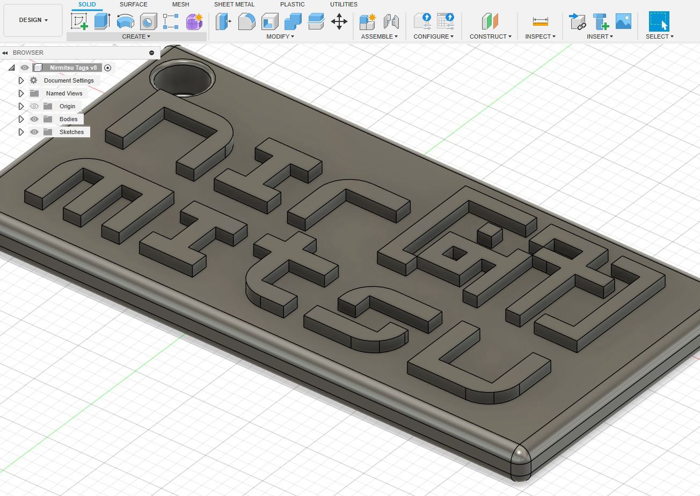Show the Origin folder via eye icon
700x496 pixels.
point(34,106)
